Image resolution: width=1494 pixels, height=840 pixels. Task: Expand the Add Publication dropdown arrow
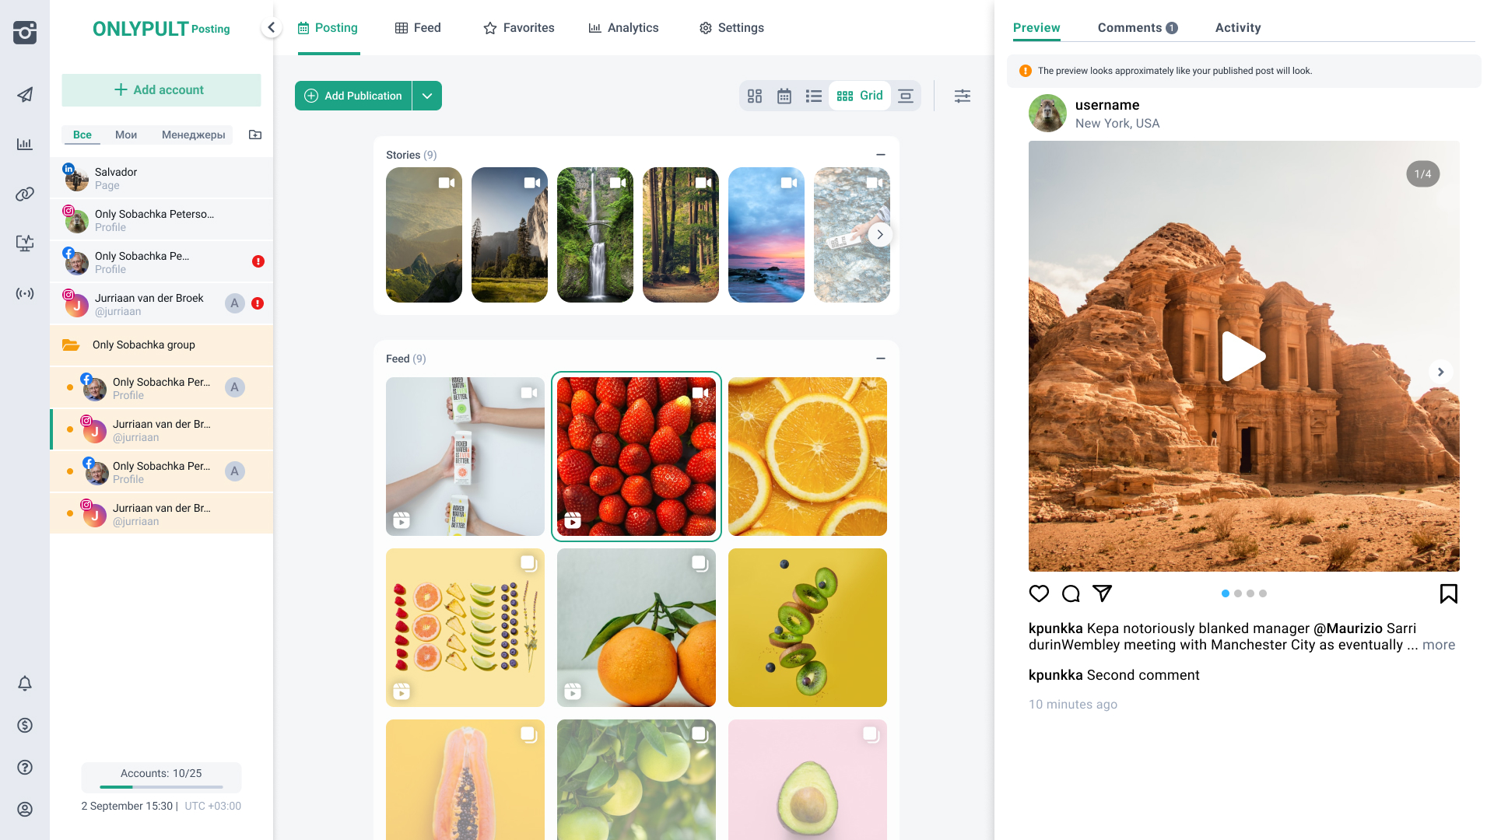426,96
